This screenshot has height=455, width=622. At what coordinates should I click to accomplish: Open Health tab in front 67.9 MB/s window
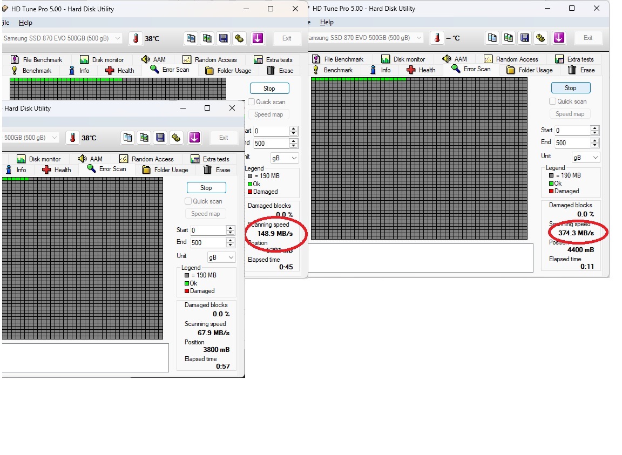pos(56,170)
